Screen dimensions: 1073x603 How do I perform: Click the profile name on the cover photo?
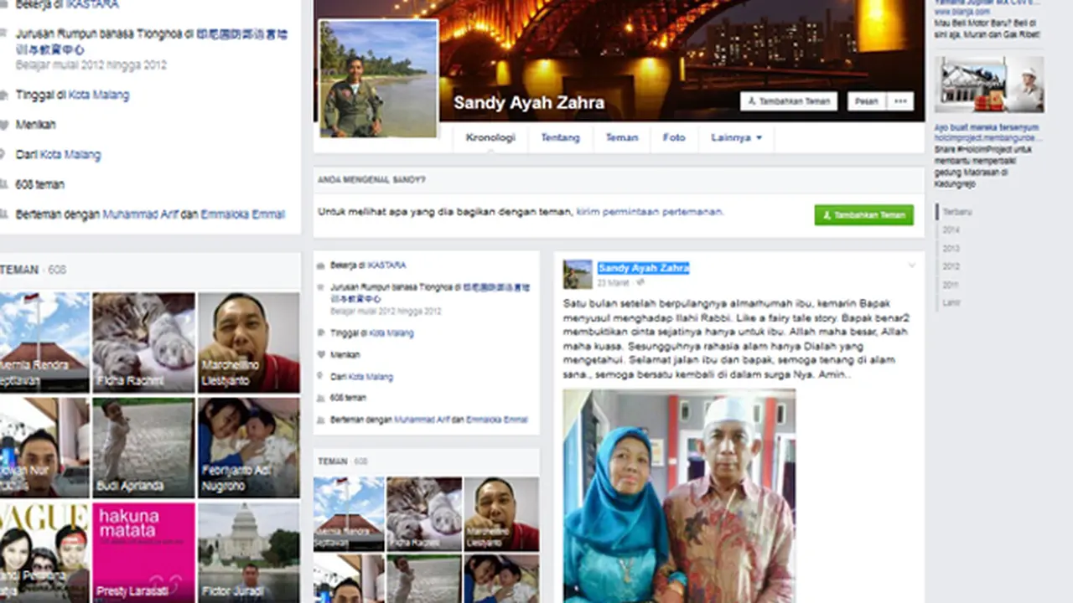pyautogui.click(x=529, y=103)
